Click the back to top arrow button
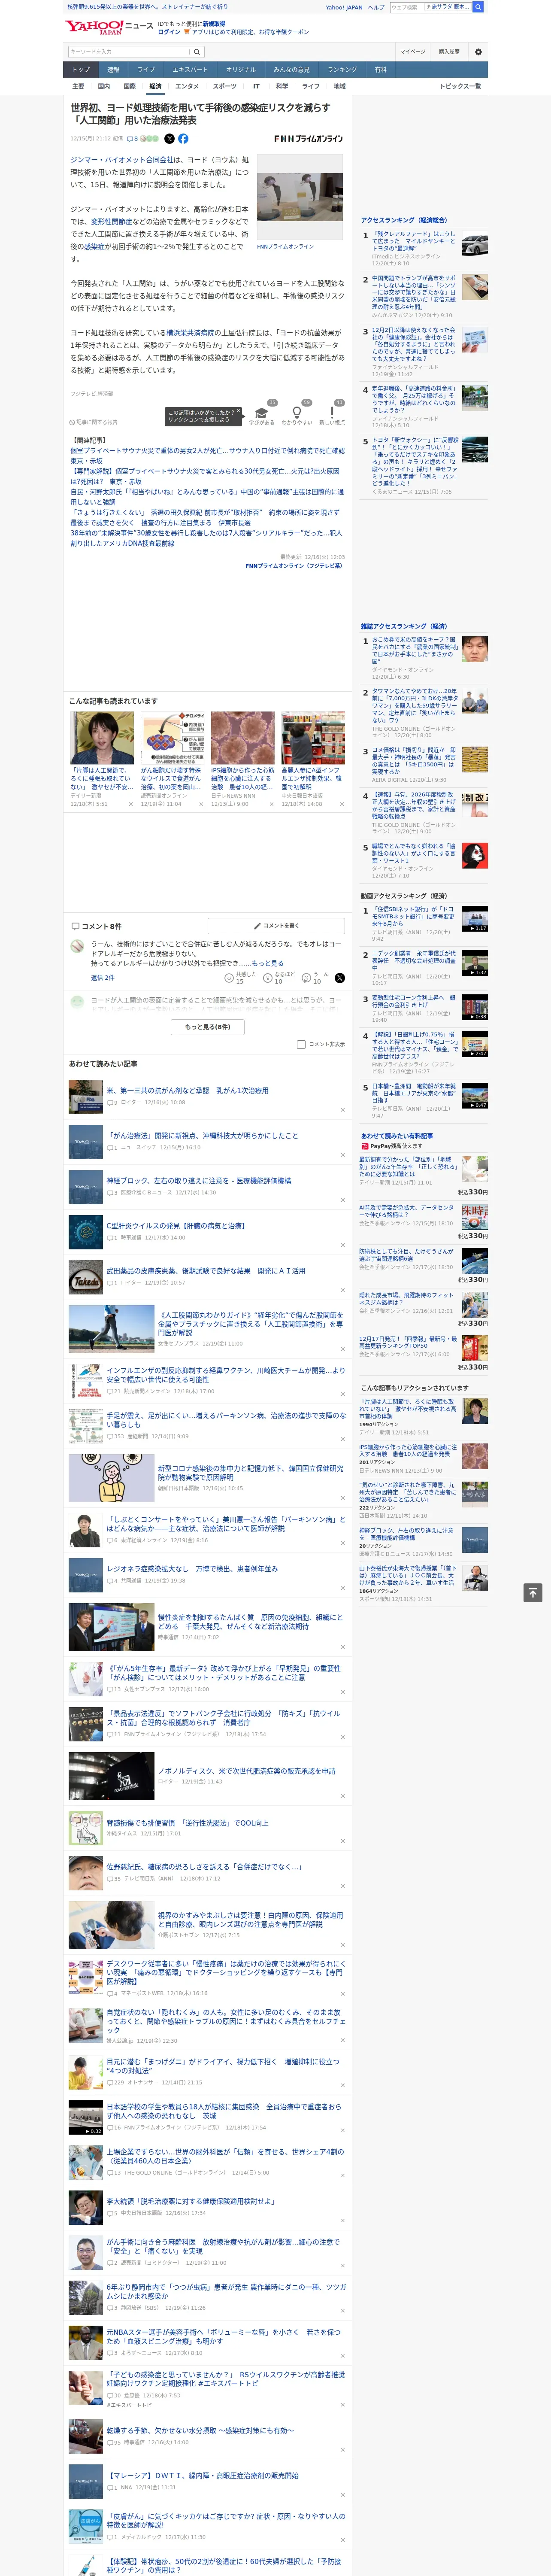Viewport: 551px width, 2576px height. click(x=533, y=1593)
